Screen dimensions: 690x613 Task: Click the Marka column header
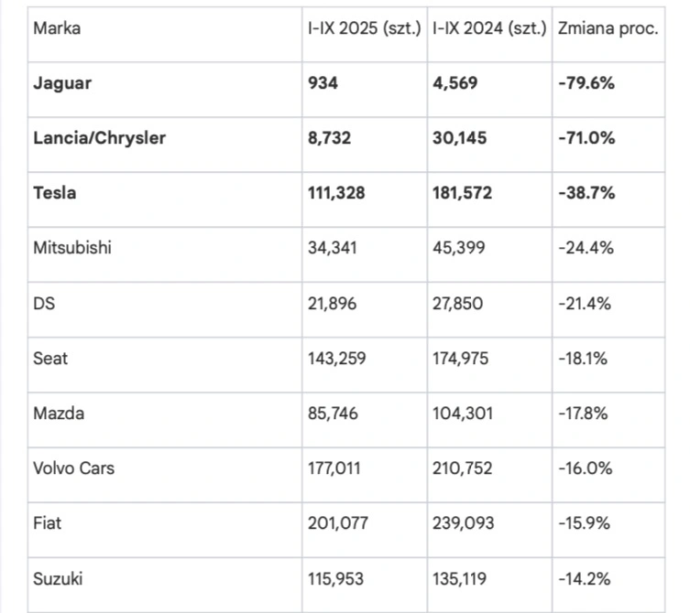click(x=57, y=28)
